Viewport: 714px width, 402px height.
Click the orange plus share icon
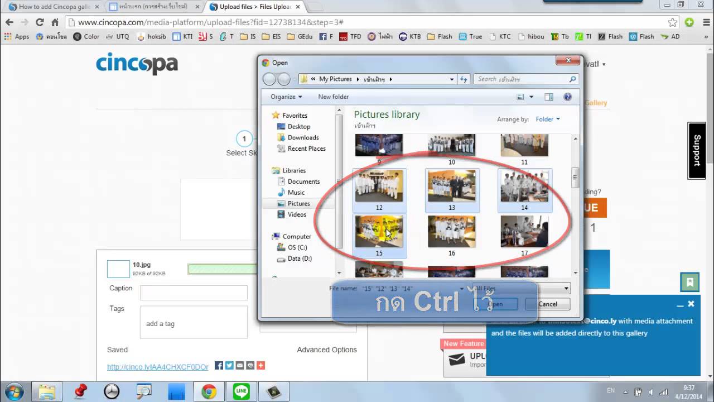tap(260, 365)
